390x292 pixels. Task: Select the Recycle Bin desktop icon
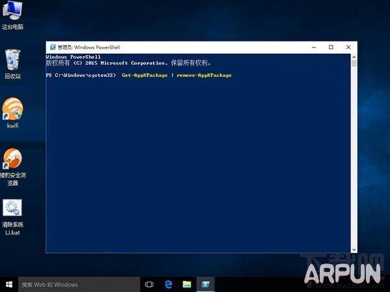[12, 64]
